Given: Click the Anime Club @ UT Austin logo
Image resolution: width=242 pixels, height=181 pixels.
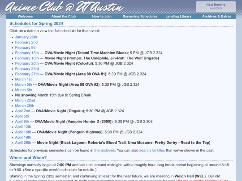Looking at the screenshot, I should [65, 7].
